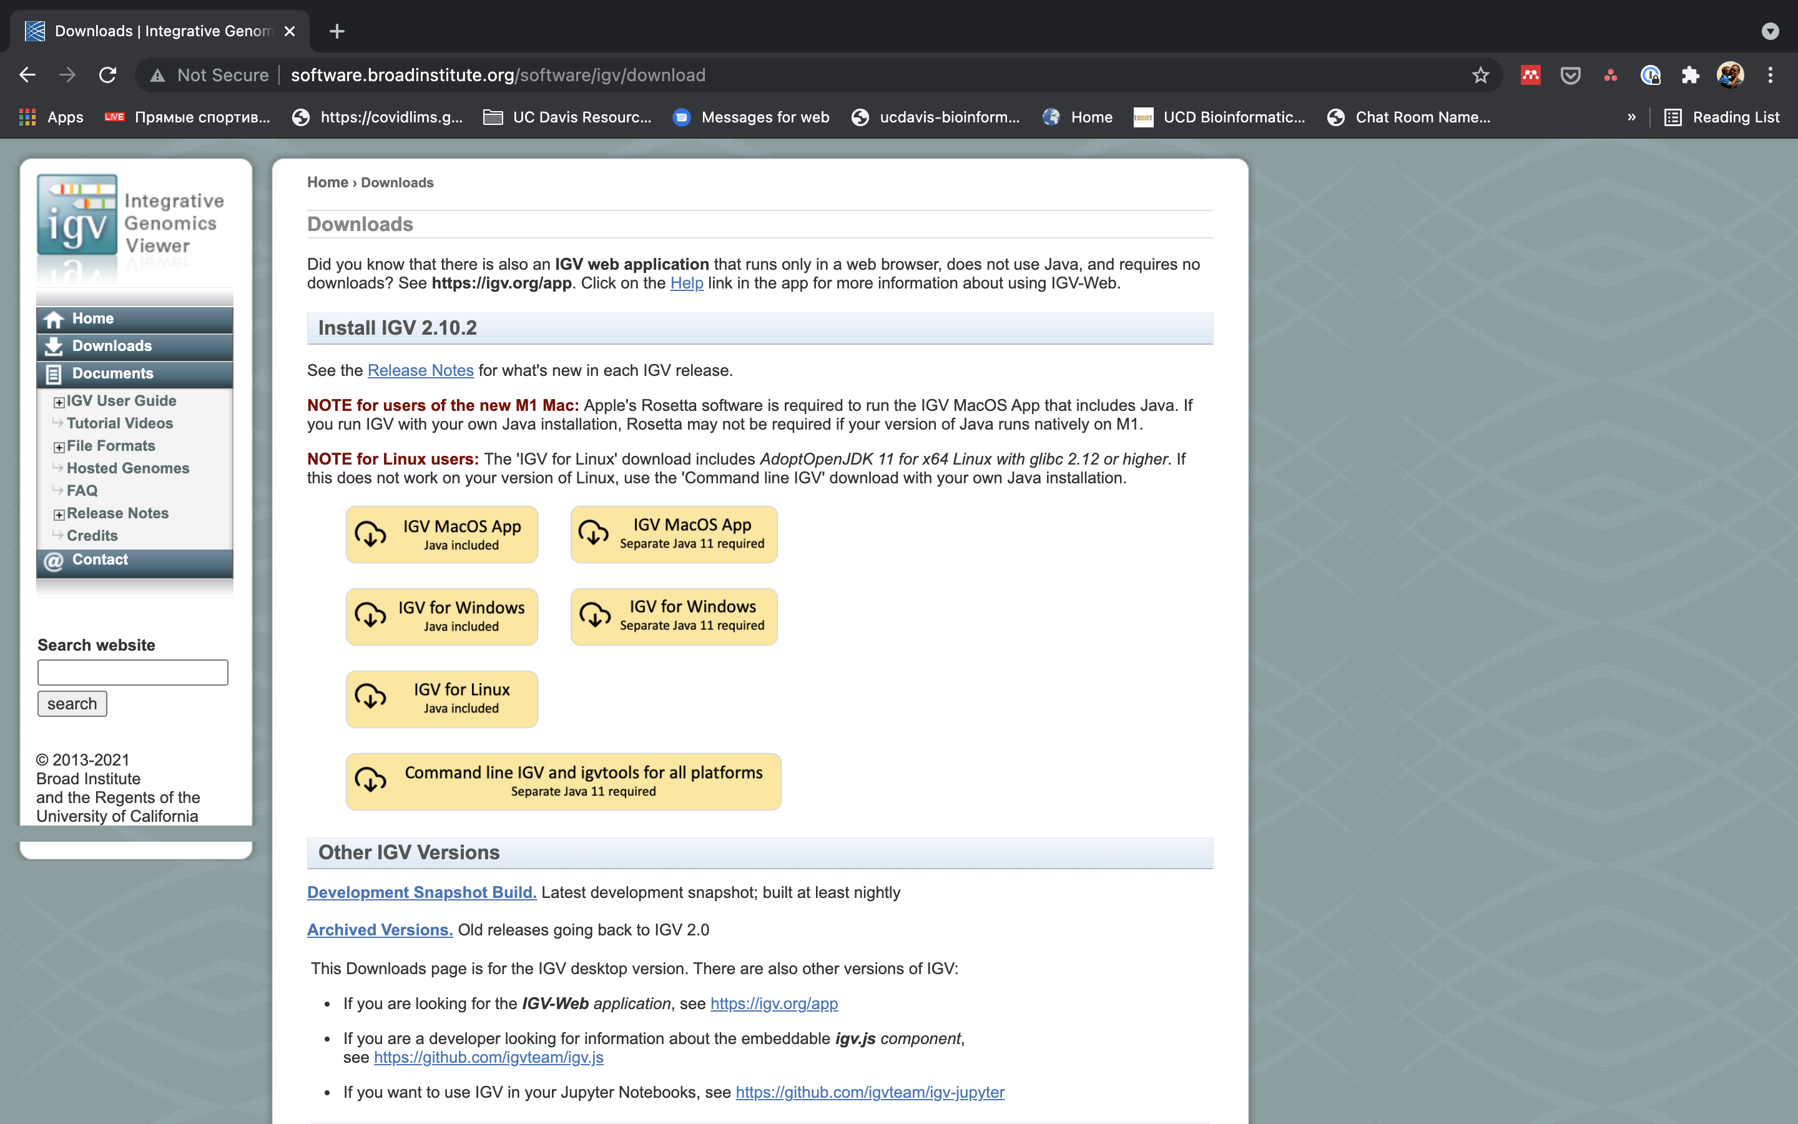Screen dimensions: 1798x1124
Task: Expand the Release Notes sidebar node
Action: pyautogui.click(x=59, y=515)
